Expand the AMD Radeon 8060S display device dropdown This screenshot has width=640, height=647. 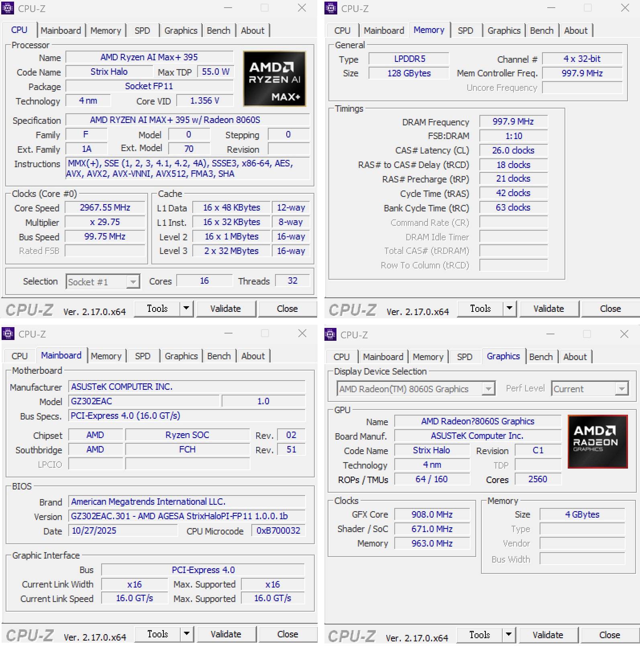pos(489,389)
